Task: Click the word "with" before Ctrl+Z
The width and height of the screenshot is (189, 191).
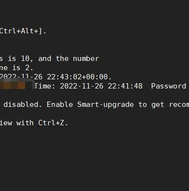Action: (25, 123)
